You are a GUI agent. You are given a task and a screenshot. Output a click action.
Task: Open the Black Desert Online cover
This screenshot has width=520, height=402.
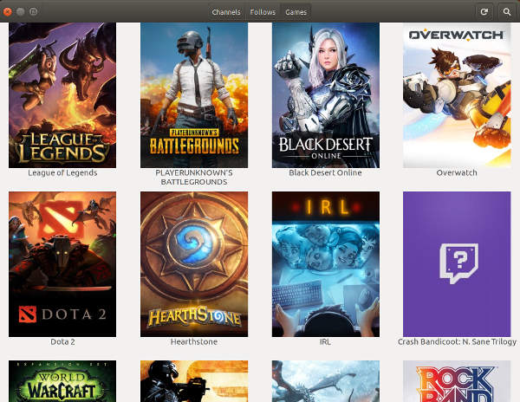tap(326, 95)
